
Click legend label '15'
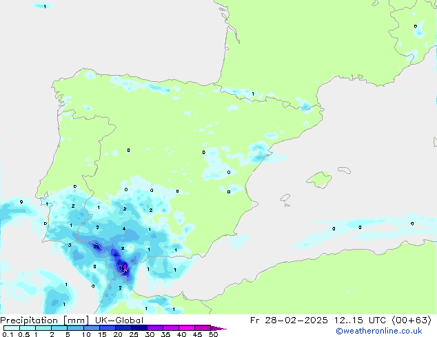102,334
